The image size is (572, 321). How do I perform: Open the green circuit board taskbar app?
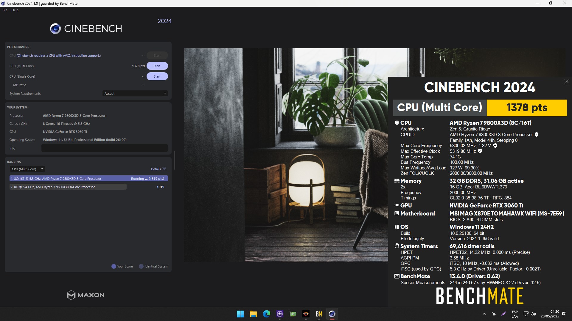tap(293, 314)
